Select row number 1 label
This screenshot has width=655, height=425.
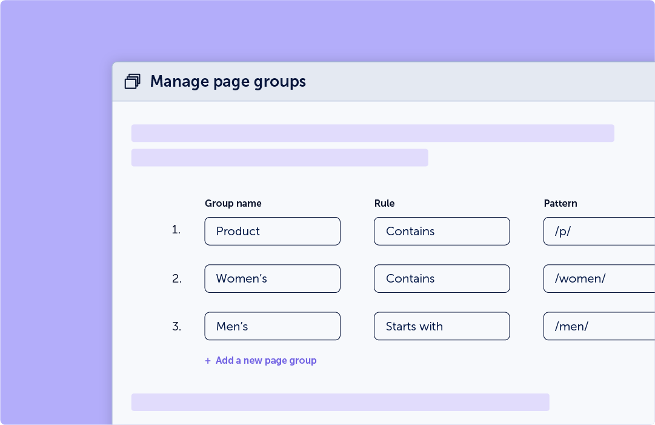176,230
